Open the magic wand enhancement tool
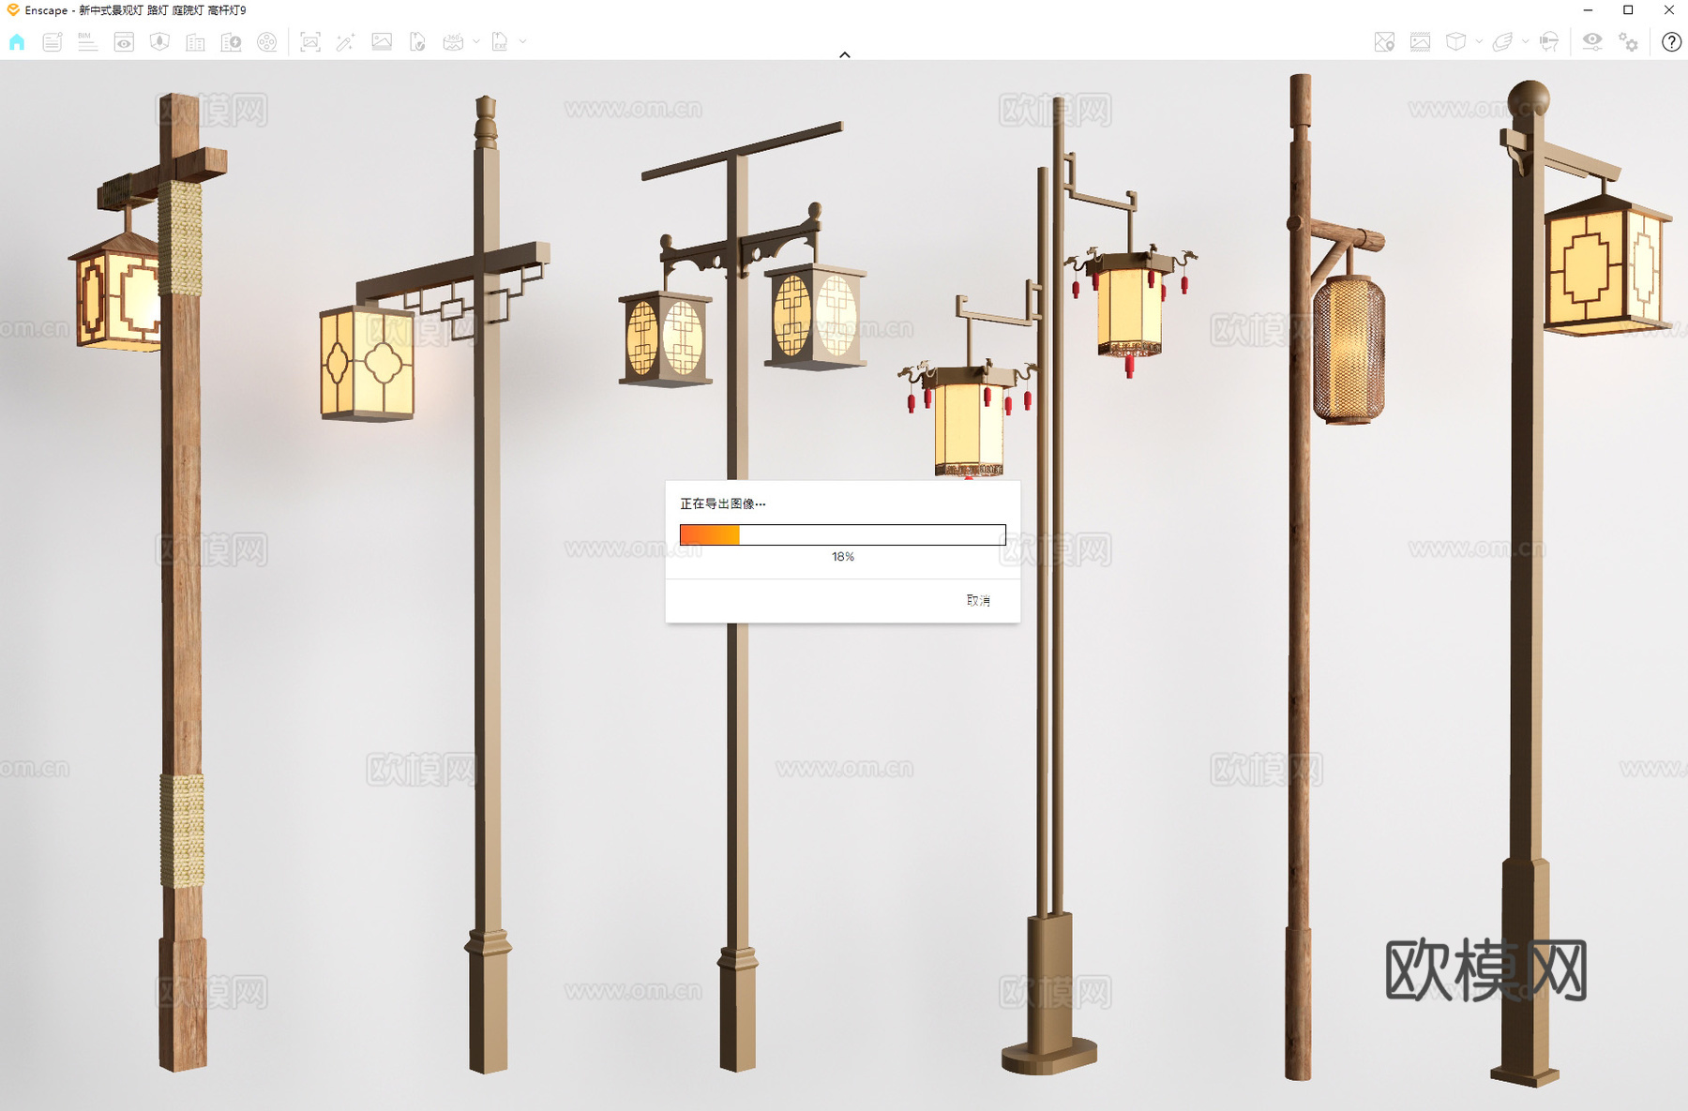 tap(345, 42)
